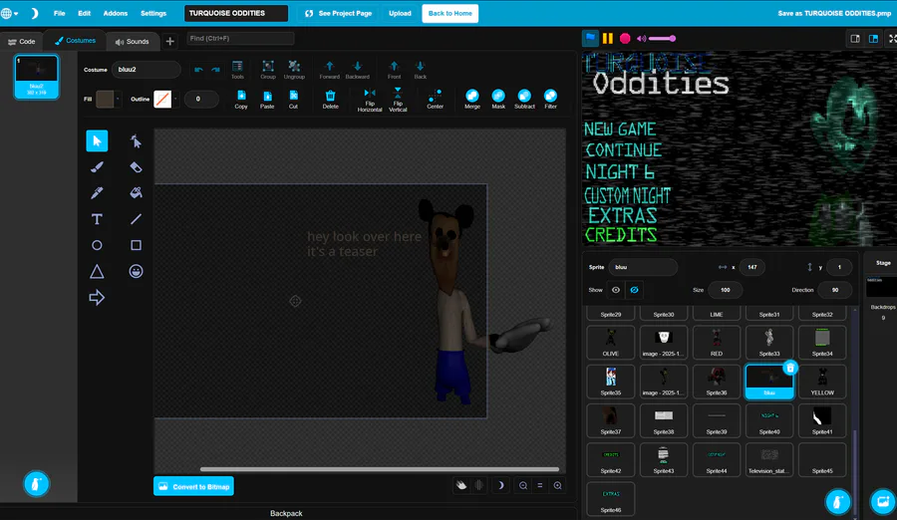Click Convert to Bitmap button
The height and width of the screenshot is (520, 897).
[194, 486]
